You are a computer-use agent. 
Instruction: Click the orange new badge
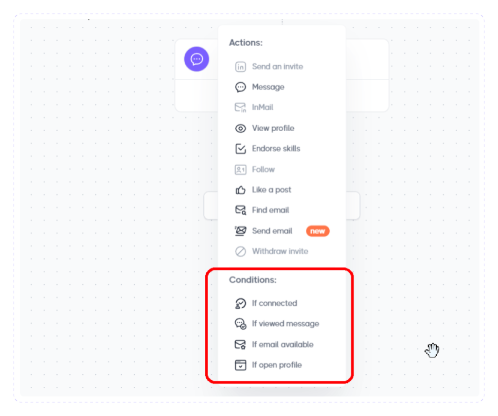click(x=318, y=231)
